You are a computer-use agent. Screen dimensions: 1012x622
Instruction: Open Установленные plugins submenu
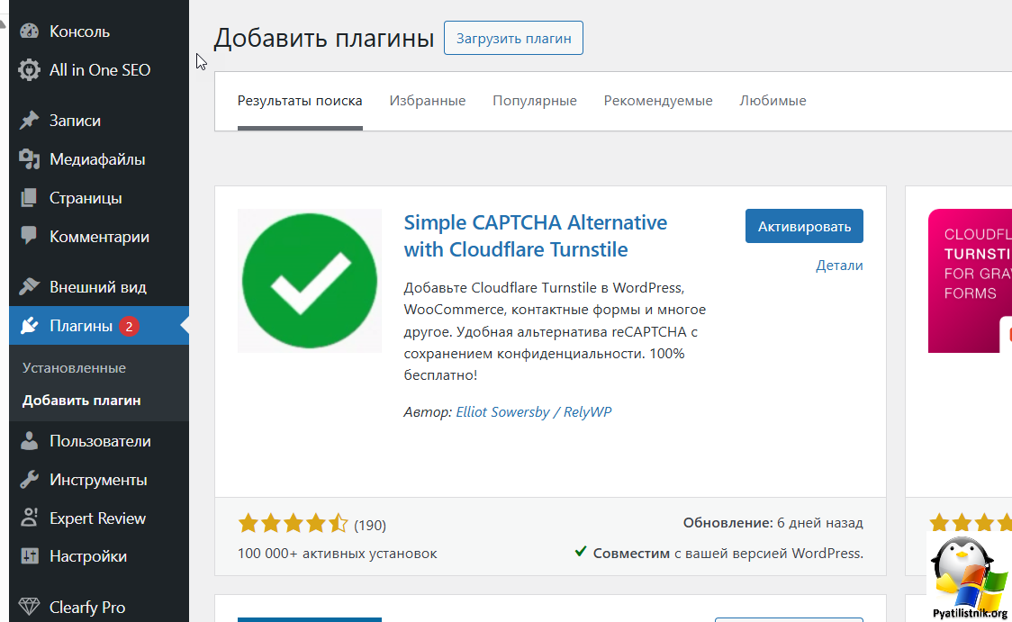(74, 368)
